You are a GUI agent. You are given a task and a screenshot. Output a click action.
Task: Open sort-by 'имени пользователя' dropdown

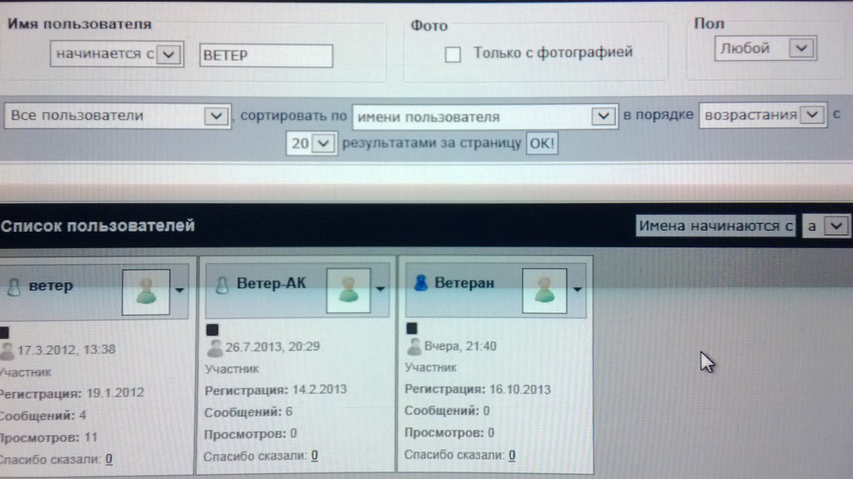[603, 117]
